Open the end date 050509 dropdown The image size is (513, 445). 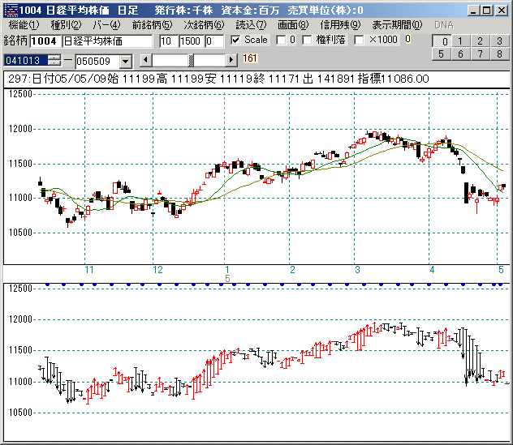[x=126, y=61]
